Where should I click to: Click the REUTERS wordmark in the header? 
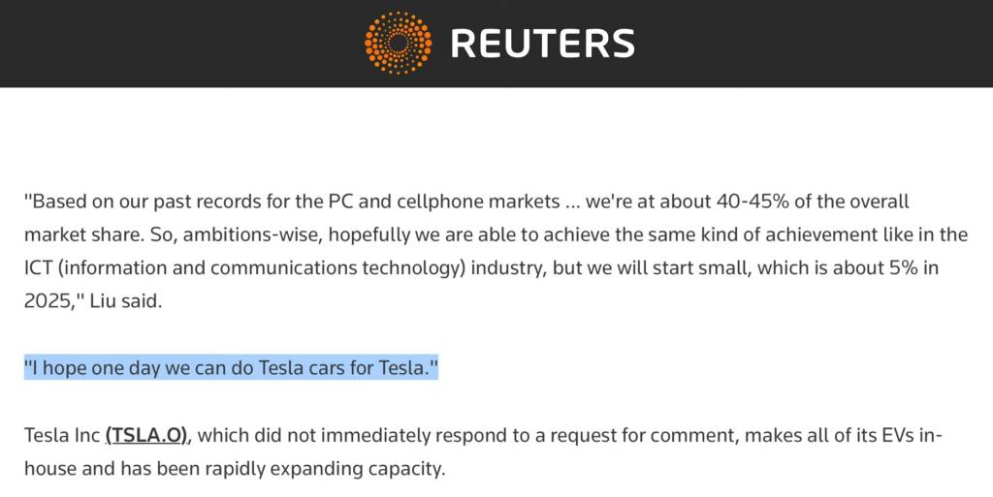(x=542, y=44)
